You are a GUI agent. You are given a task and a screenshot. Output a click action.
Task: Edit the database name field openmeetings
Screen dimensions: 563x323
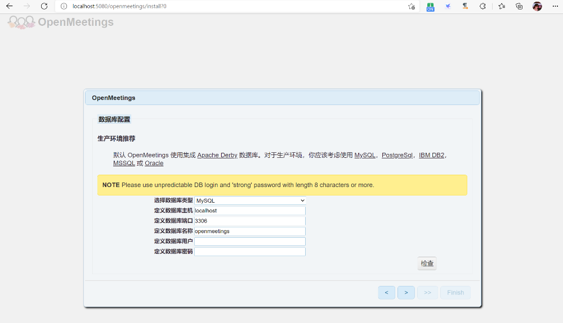pos(250,231)
